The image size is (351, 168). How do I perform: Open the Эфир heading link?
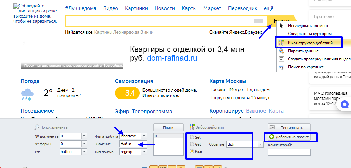[122, 112]
